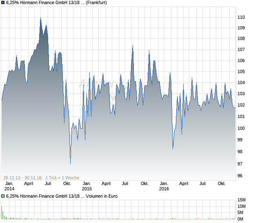
Task: Click the price axis value 100
Action: coord(241,128)
